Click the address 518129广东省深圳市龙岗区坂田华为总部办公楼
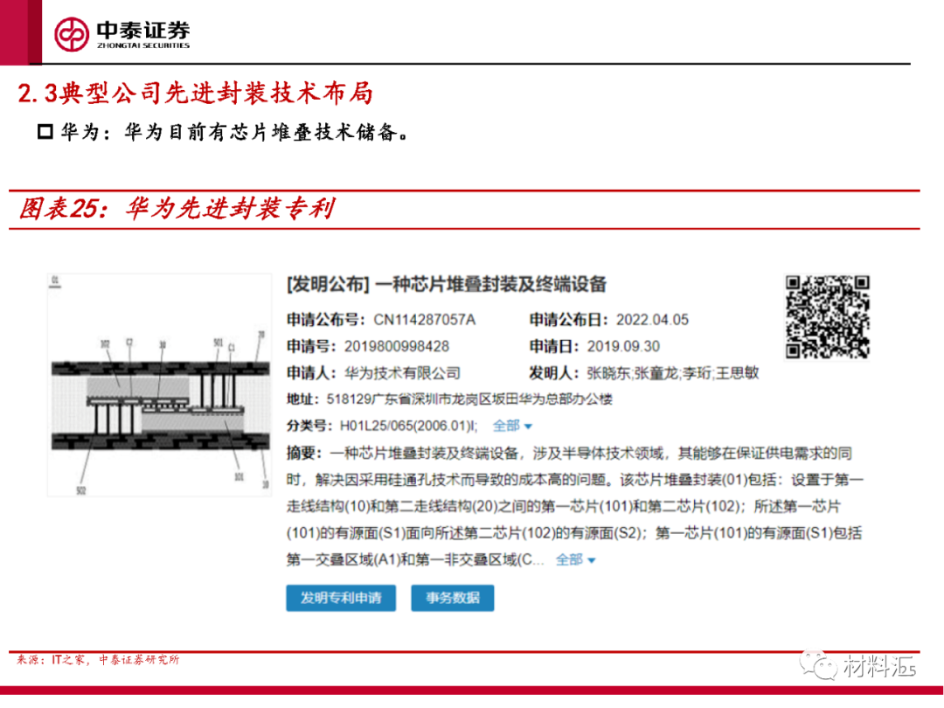The image size is (944, 708). pos(469,399)
